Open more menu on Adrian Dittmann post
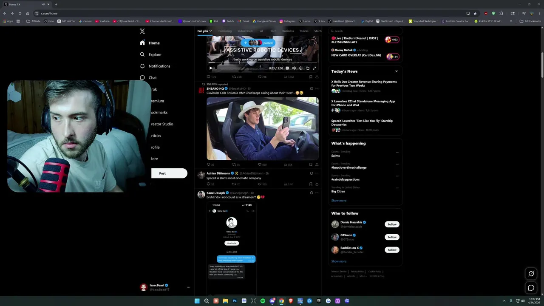The height and width of the screenshot is (306, 544). click(317, 173)
